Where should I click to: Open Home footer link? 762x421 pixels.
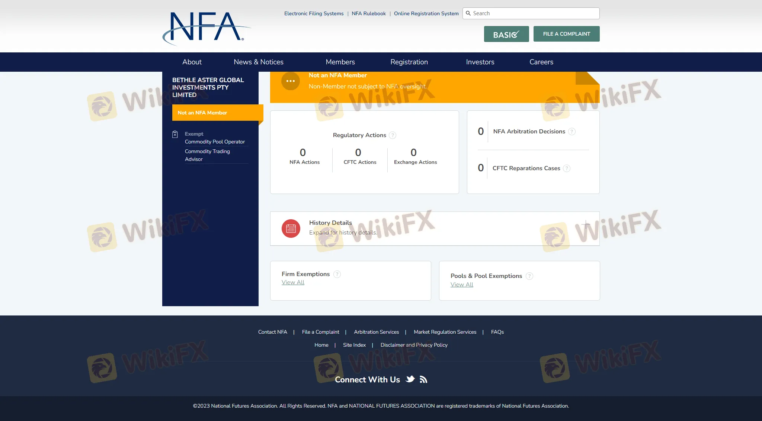click(x=321, y=345)
